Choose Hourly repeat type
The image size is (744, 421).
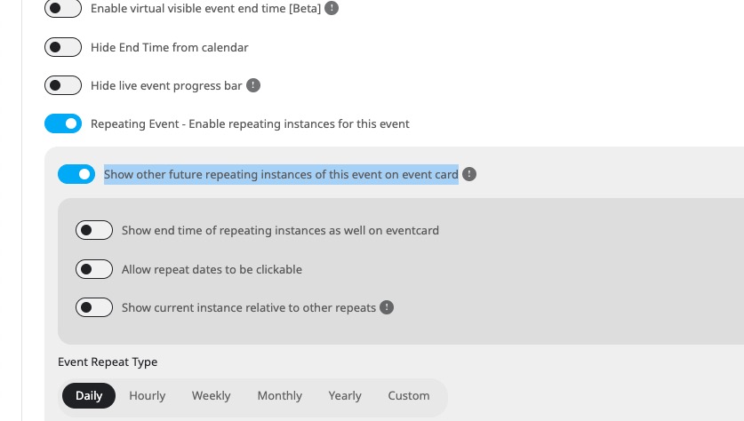tap(147, 395)
